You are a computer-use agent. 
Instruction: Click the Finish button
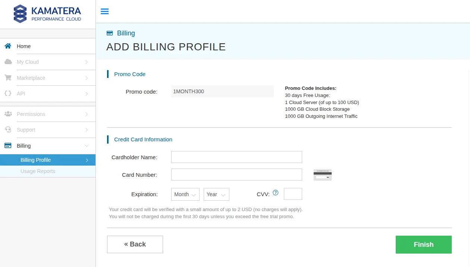[424, 245]
